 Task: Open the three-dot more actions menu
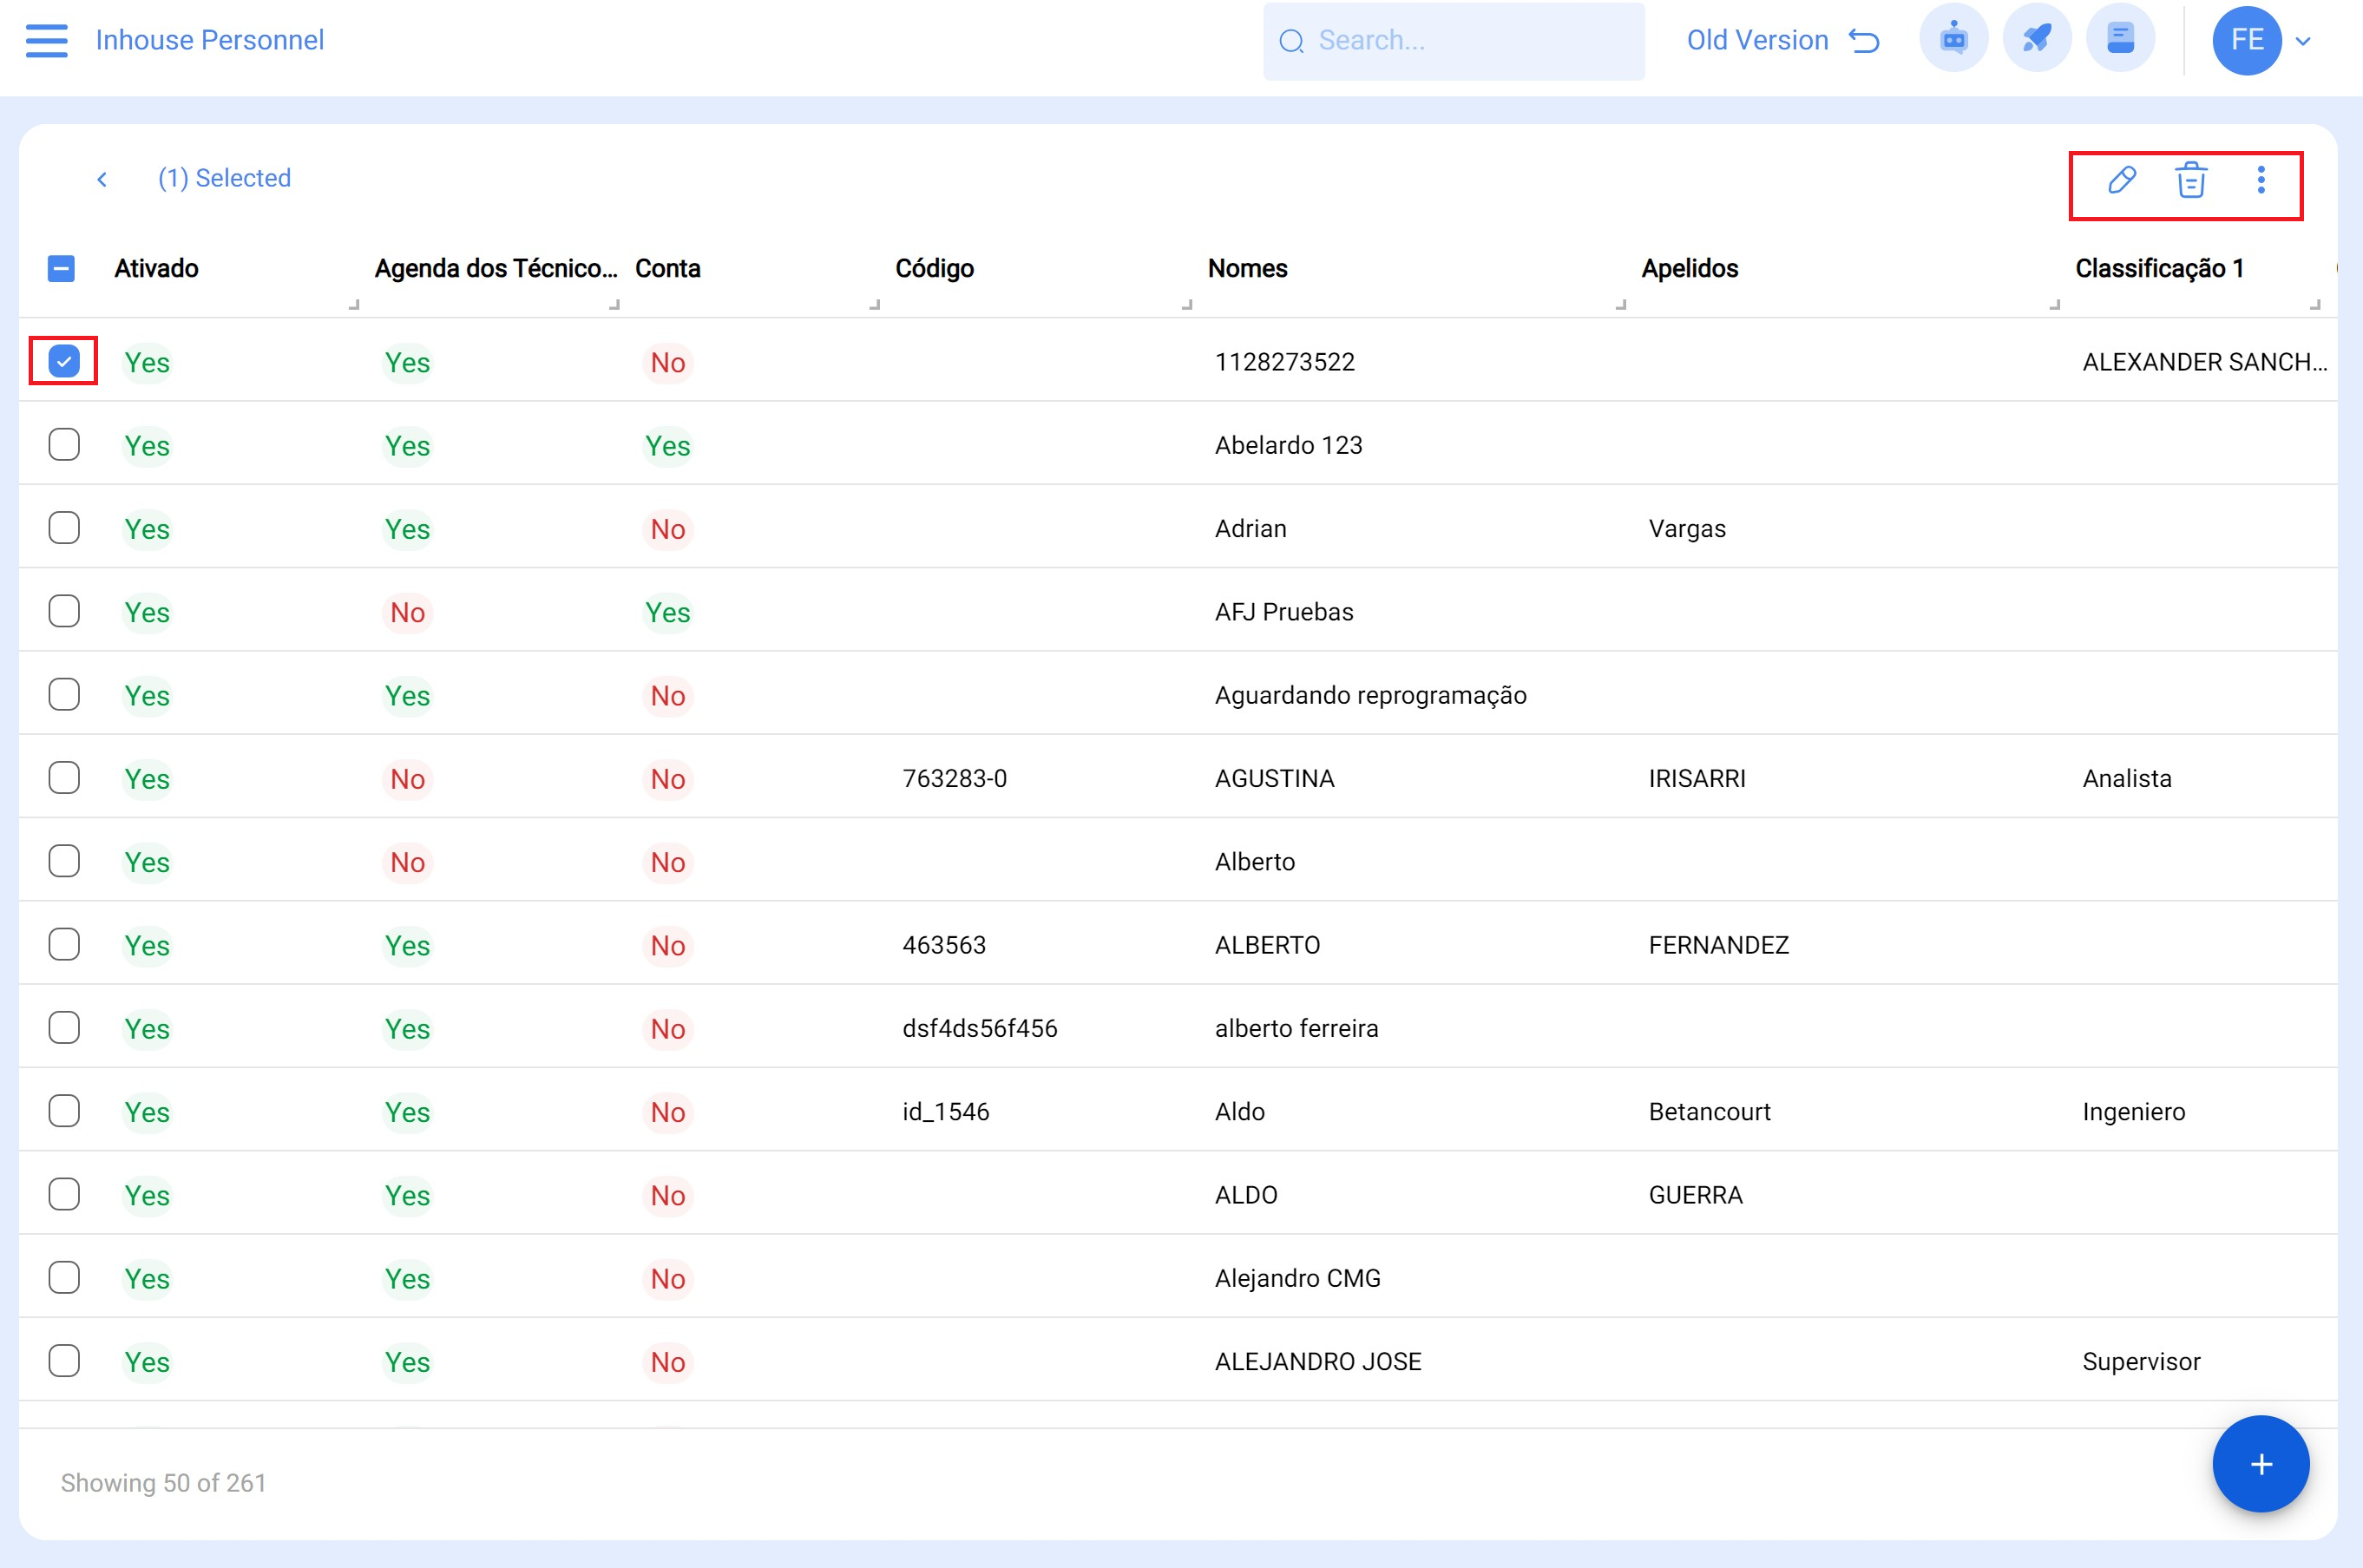click(x=2261, y=181)
